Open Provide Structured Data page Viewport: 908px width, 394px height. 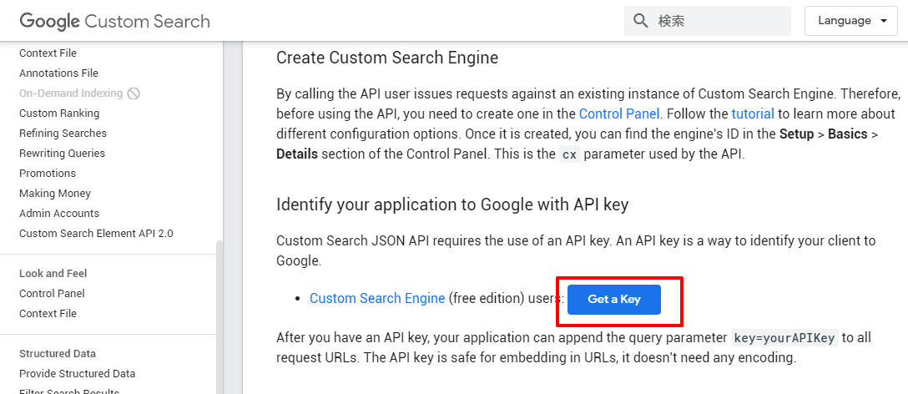click(77, 374)
